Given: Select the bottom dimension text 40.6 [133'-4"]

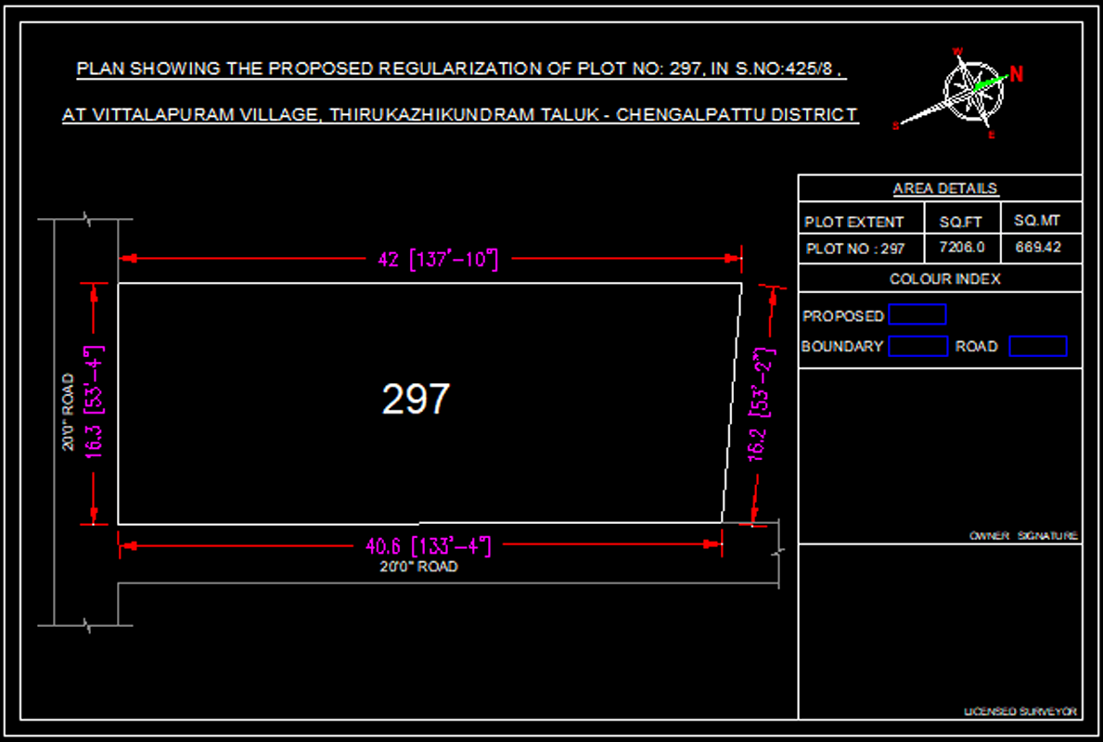Looking at the screenshot, I should tap(430, 546).
